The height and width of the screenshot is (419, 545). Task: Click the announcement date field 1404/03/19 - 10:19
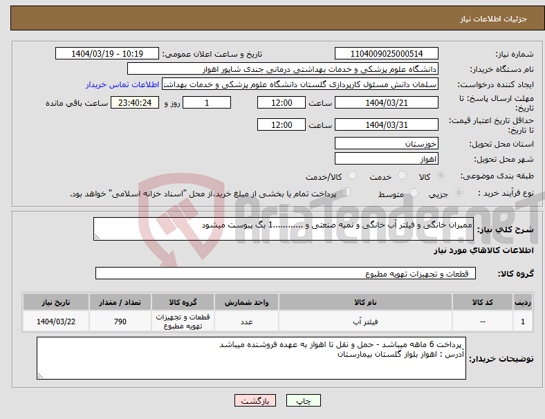(107, 53)
